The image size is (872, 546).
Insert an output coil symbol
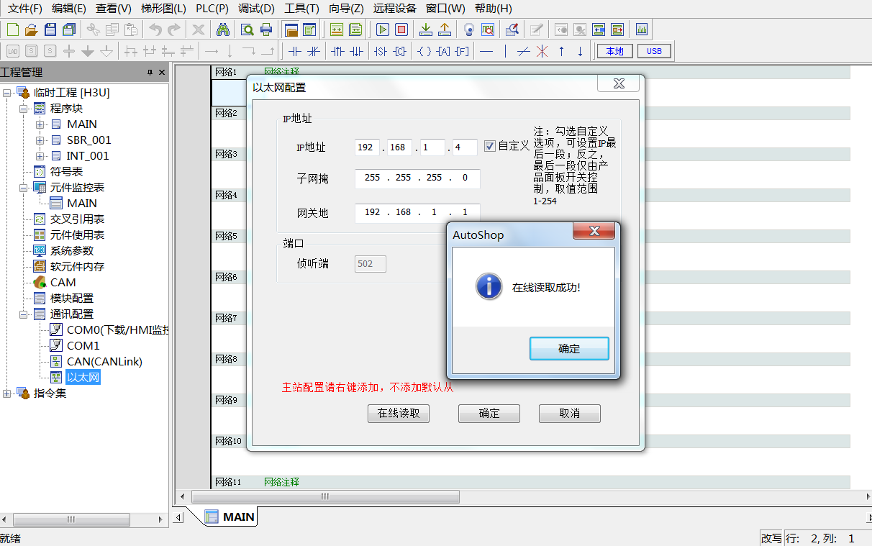[x=424, y=51]
